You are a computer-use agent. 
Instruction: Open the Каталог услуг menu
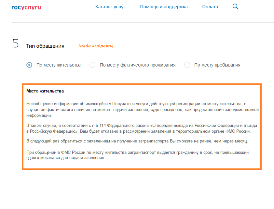pyautogui.click(x=110, y=7)
